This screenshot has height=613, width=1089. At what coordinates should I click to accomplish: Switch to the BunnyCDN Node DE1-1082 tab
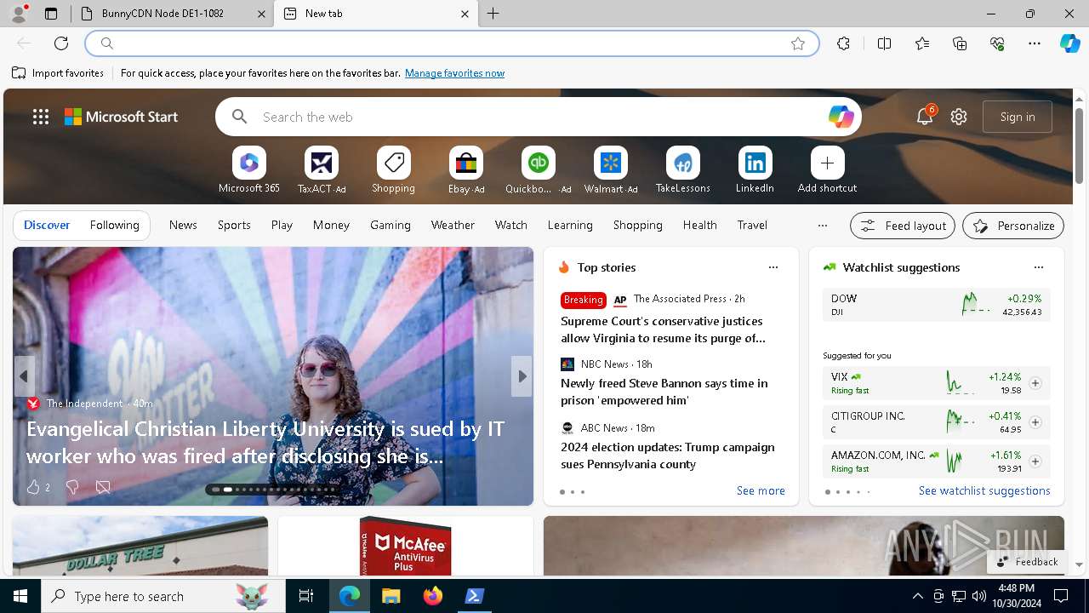coord(172,14)
